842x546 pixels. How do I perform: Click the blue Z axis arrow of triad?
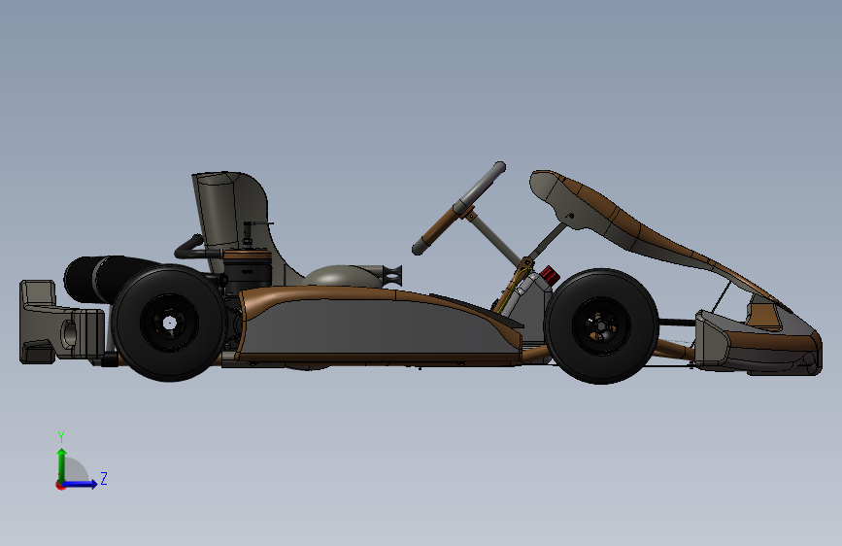coord(81,484)
